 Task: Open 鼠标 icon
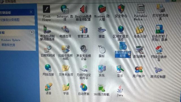pos(102,49)
